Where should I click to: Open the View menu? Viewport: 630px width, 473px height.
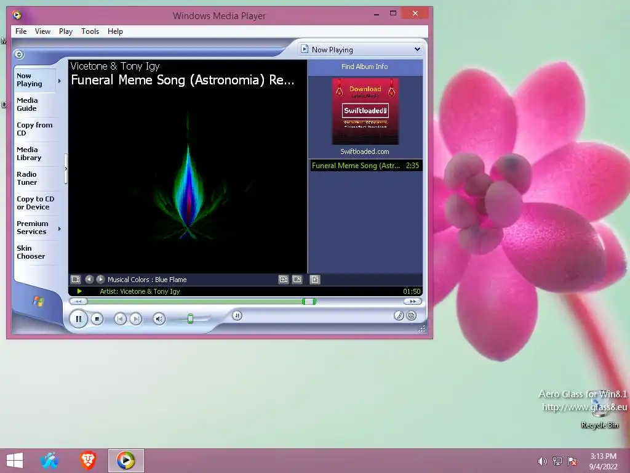(x=42, y=31)
